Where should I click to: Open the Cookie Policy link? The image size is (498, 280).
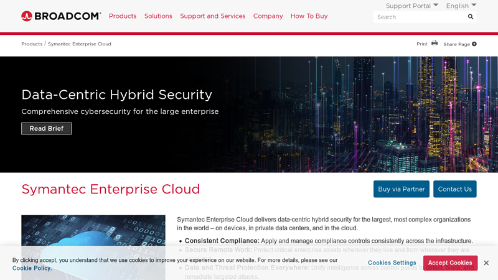click(x=32, y=268)
